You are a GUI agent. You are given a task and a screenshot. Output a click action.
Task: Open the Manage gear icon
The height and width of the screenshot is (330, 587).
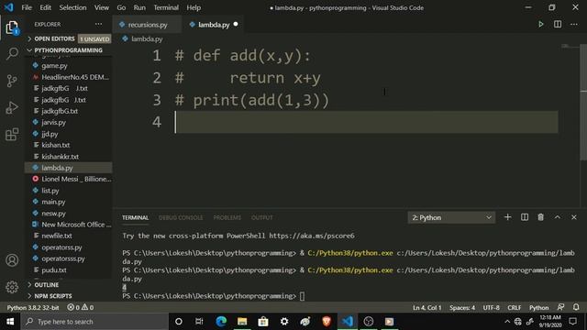(12, 287)
